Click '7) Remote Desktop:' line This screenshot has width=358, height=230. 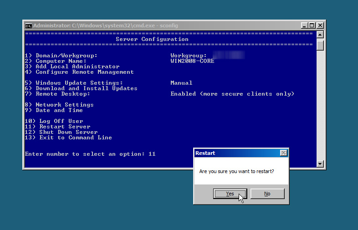click(x=57, y=94)
